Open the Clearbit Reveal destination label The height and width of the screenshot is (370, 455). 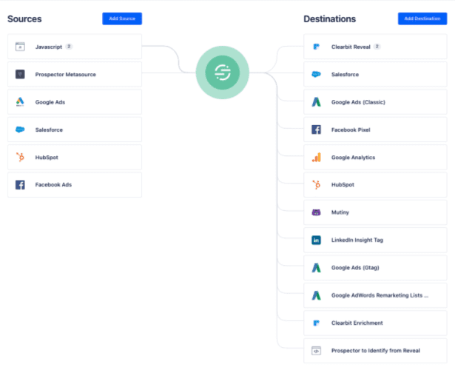(x=351, y=47)
